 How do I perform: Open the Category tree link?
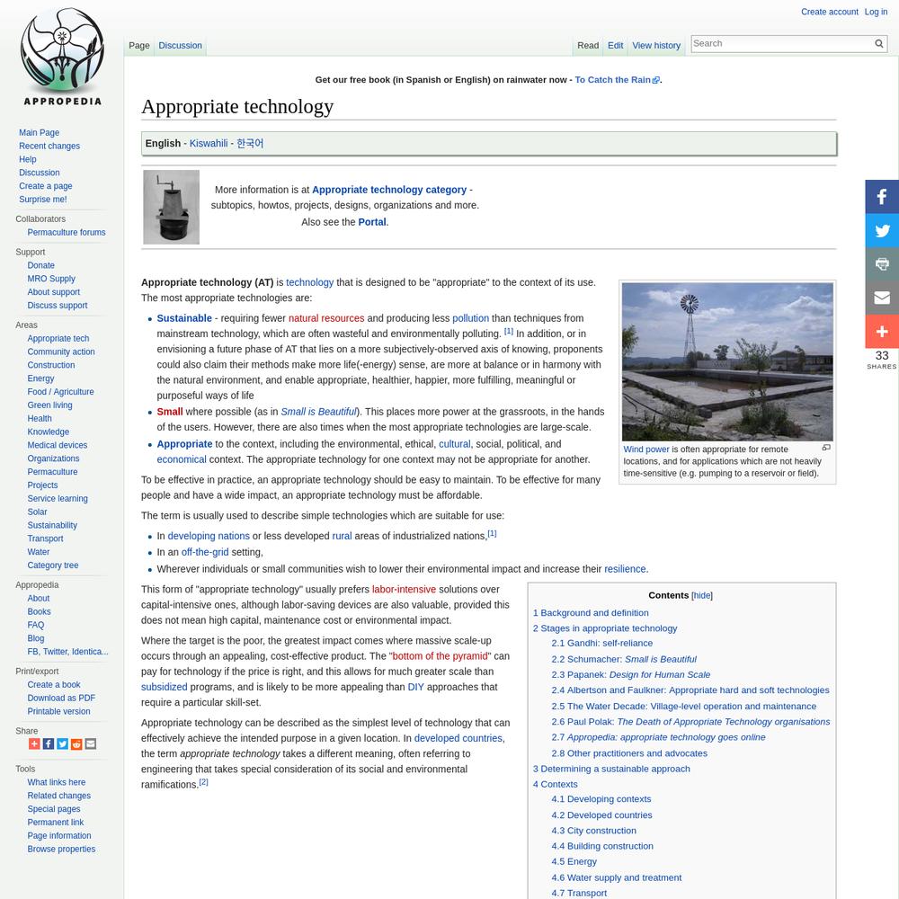pyautogui.click(x=53, y=565)
